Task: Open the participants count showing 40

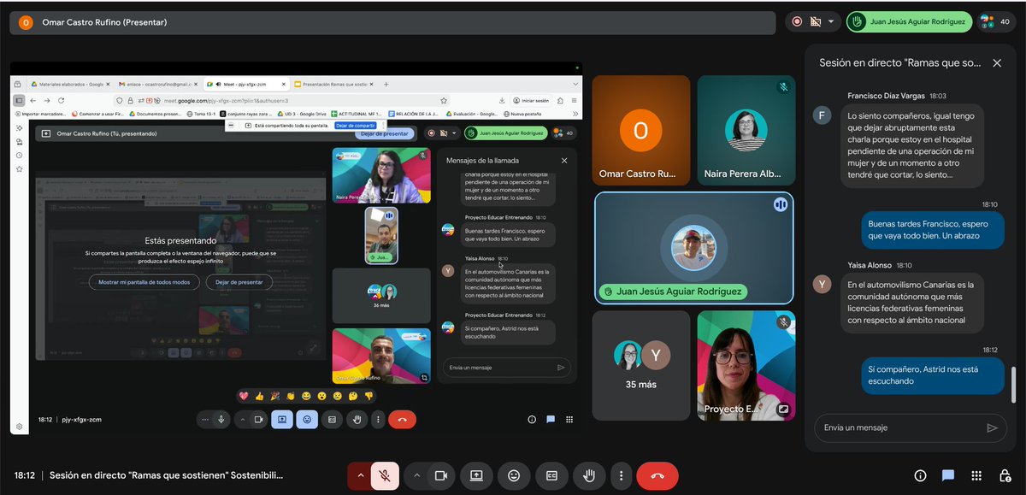Action: [996, 21]
